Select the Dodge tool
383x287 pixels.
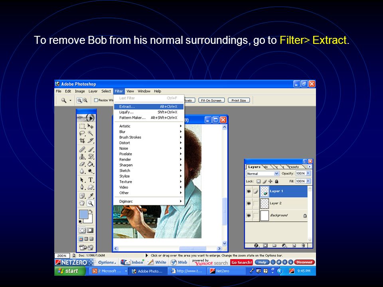(x=91, y=171)
